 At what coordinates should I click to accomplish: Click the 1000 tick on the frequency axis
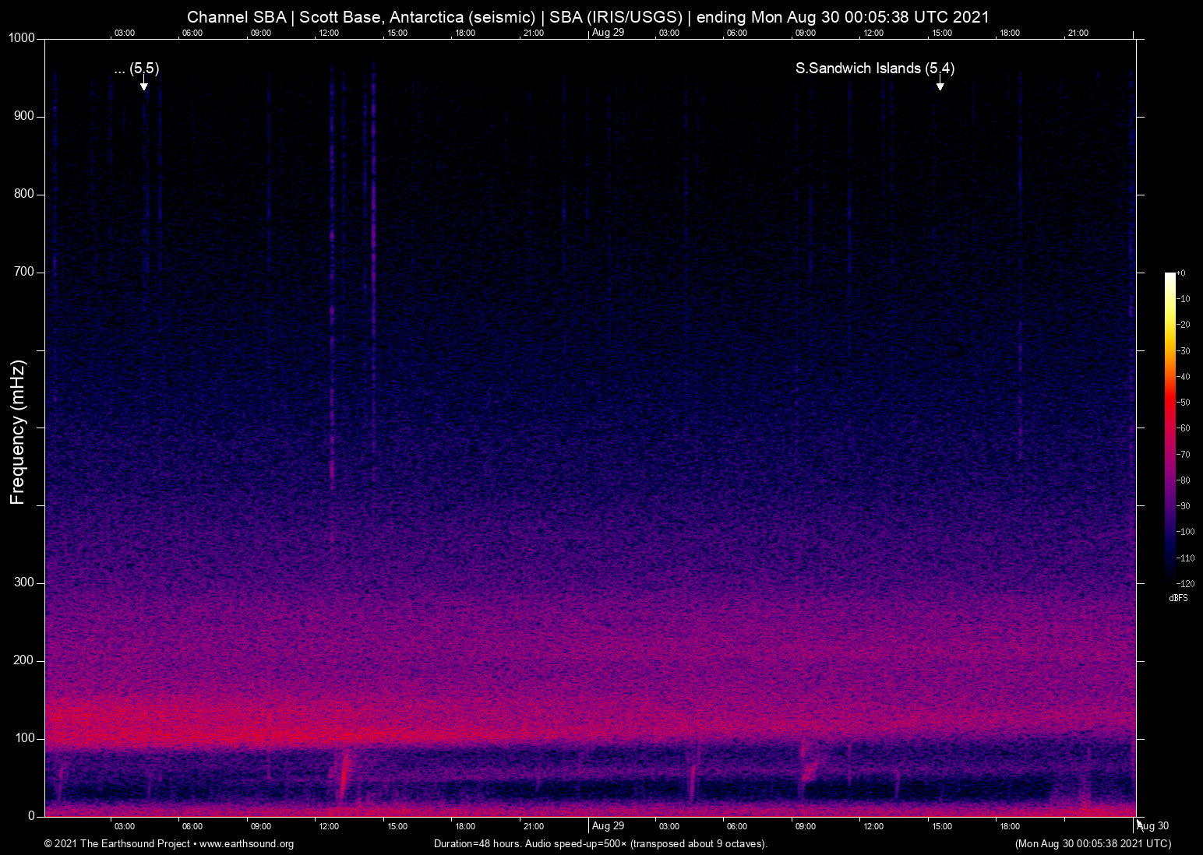click(x=21, y=38)
